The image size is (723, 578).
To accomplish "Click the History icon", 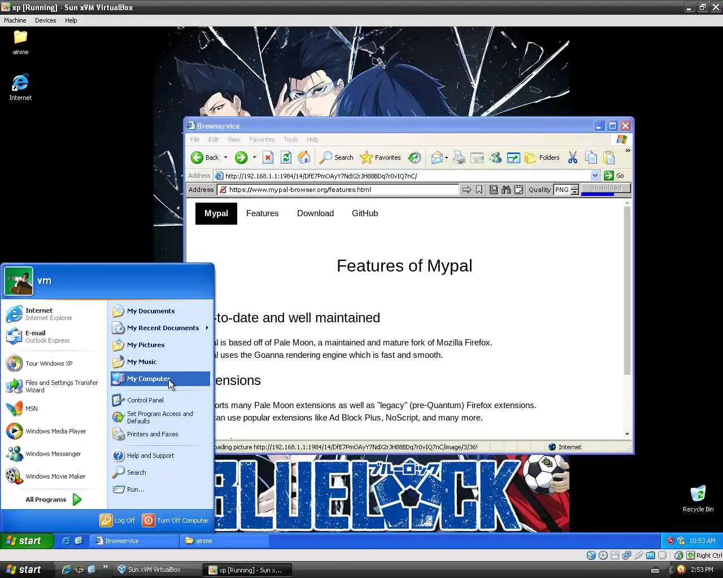I will (x=415, y=157).
